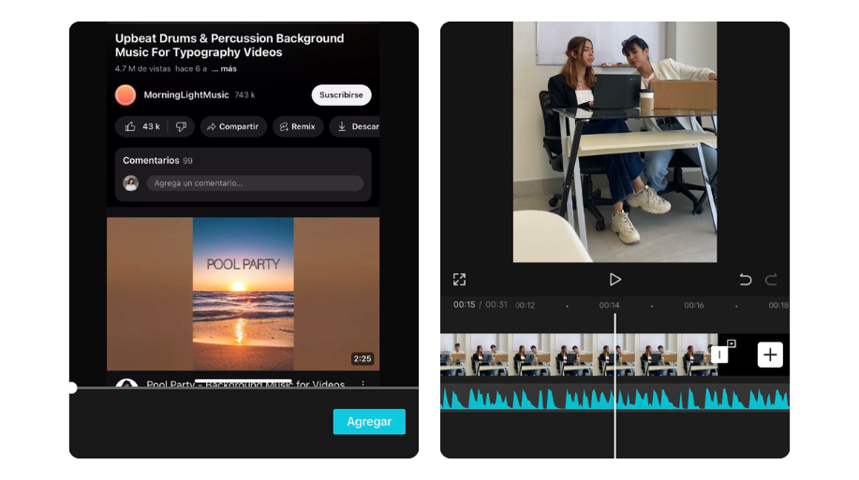859x480 pixels.
Task: Like the video with the thumbs-up icon
Action: [x=142, y=126]
